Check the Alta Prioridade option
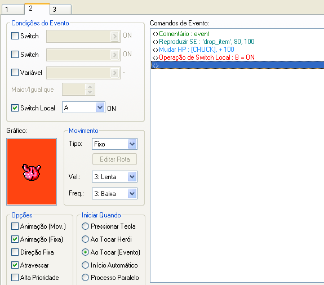324x285 pixels. click(x=15, y=277)
